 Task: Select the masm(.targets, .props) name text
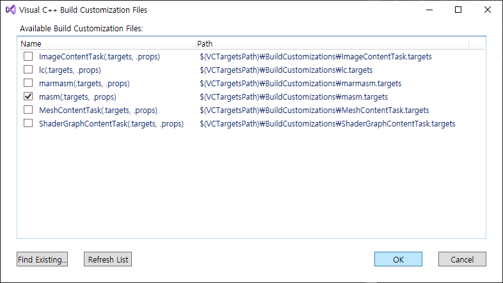coord(77,97)
